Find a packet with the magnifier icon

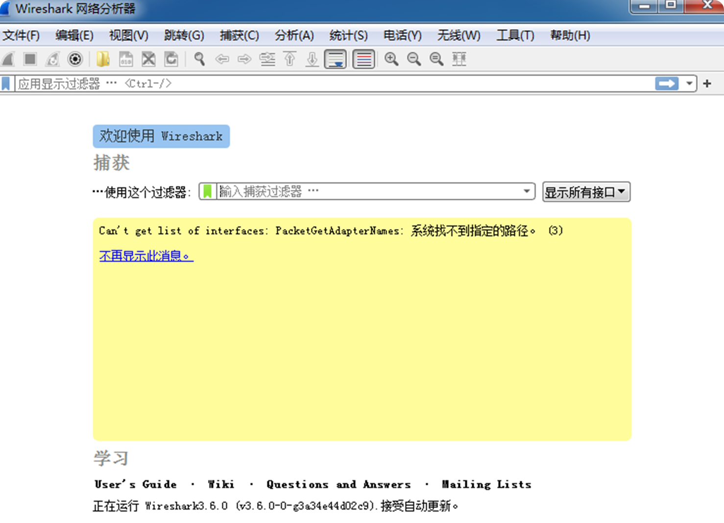click(x=199, y=59)
